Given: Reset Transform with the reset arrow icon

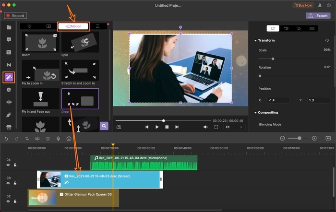Looking at the screenshot, I should (x=327, y=40).
